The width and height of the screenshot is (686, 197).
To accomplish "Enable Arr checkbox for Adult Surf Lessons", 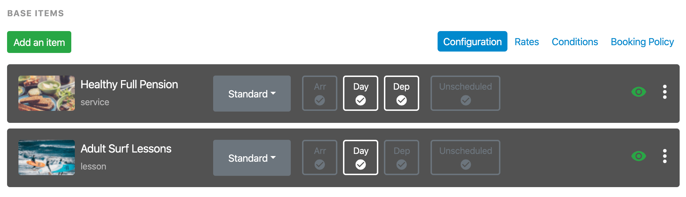I will pos(320,157).
